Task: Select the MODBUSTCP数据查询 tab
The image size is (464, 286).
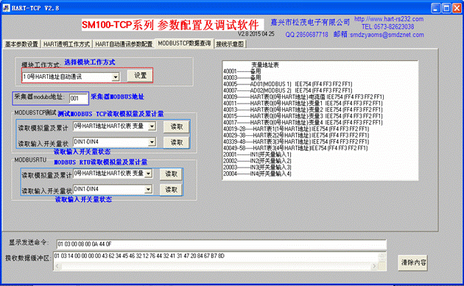Action: (184, 43)
